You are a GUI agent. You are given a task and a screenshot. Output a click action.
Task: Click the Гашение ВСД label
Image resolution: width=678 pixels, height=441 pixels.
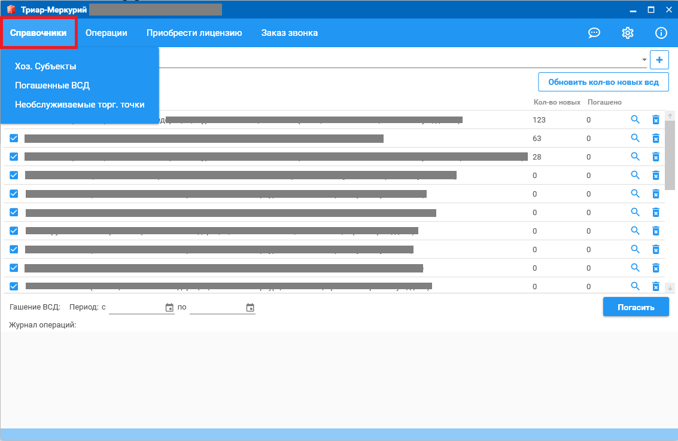pyautogui.click(x=35, y=307)
